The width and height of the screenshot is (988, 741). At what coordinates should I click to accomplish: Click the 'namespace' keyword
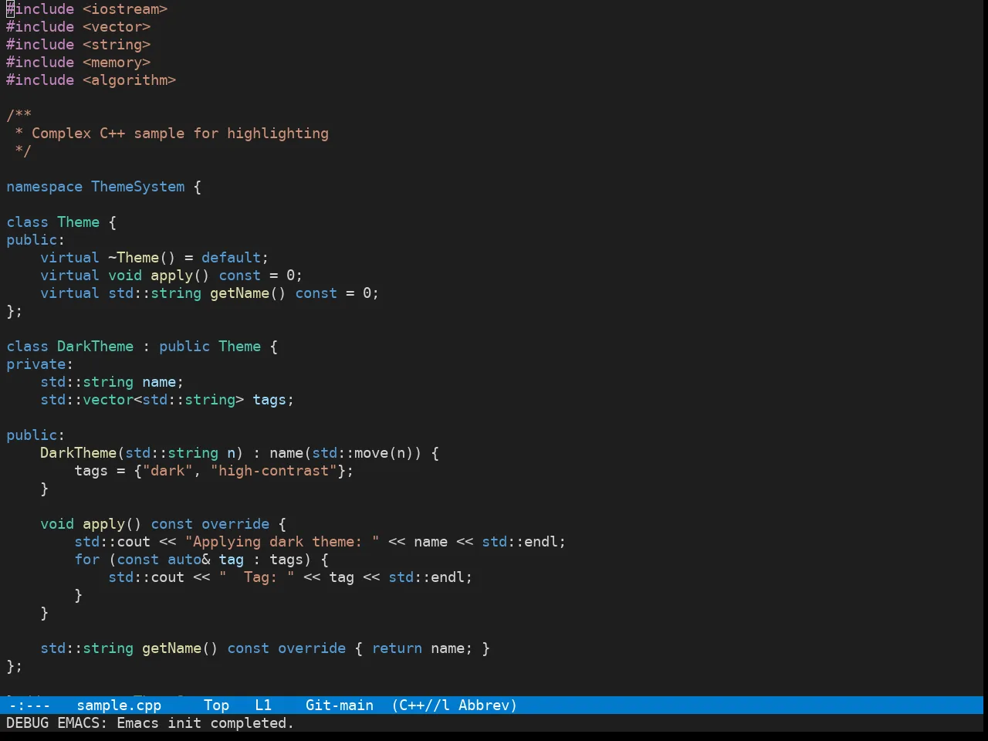point(44,187)
